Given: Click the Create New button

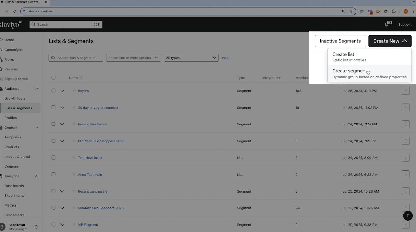Looking at the screenshot, I should [390, 41].
